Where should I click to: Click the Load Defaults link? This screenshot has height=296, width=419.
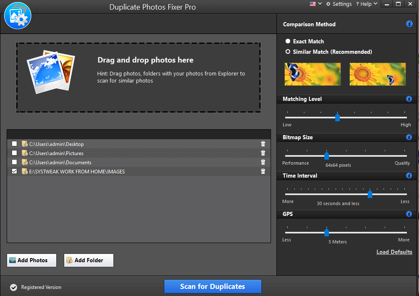coord(394,252)
